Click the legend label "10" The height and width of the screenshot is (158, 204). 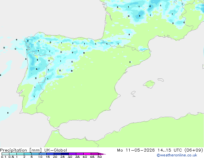click(40, 157)
